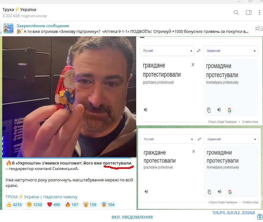Copy the lower translator's translation

click(209, 192)
